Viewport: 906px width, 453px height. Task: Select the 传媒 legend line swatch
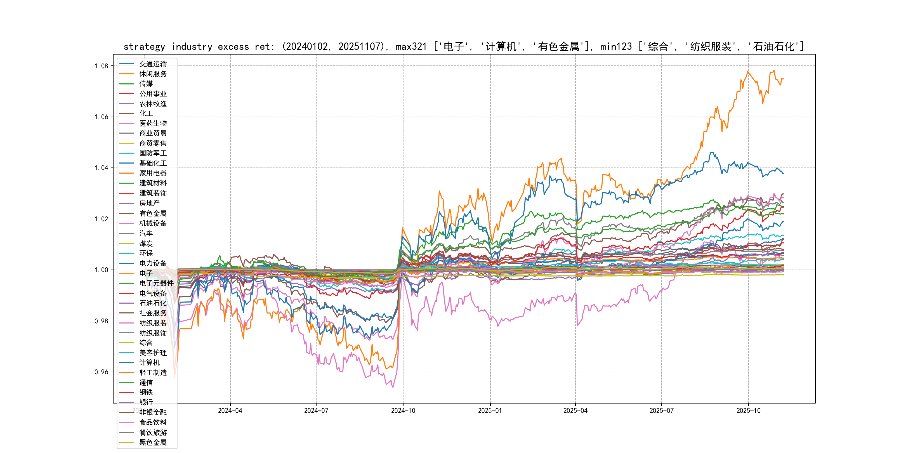127,84
